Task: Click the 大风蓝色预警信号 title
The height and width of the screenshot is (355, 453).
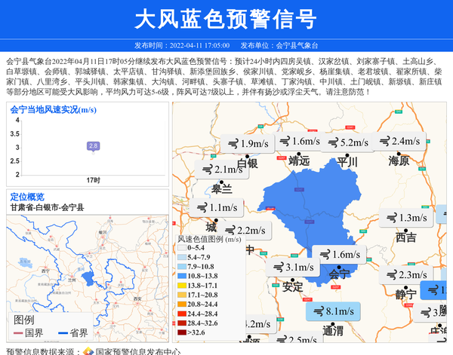Action: (x=226, y=19)
